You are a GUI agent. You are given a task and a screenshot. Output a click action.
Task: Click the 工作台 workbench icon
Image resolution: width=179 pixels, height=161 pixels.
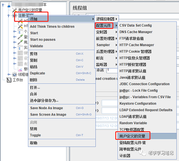tap(9, 80)
